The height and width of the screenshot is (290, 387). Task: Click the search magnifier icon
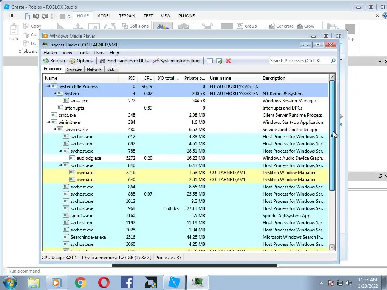pos(333,61)
